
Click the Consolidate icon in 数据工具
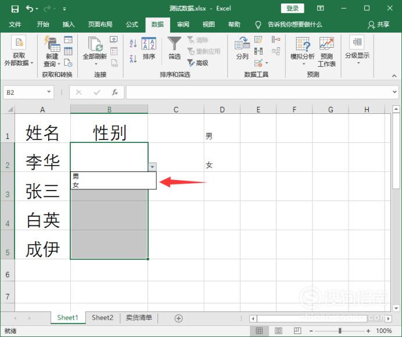[276, 40]
